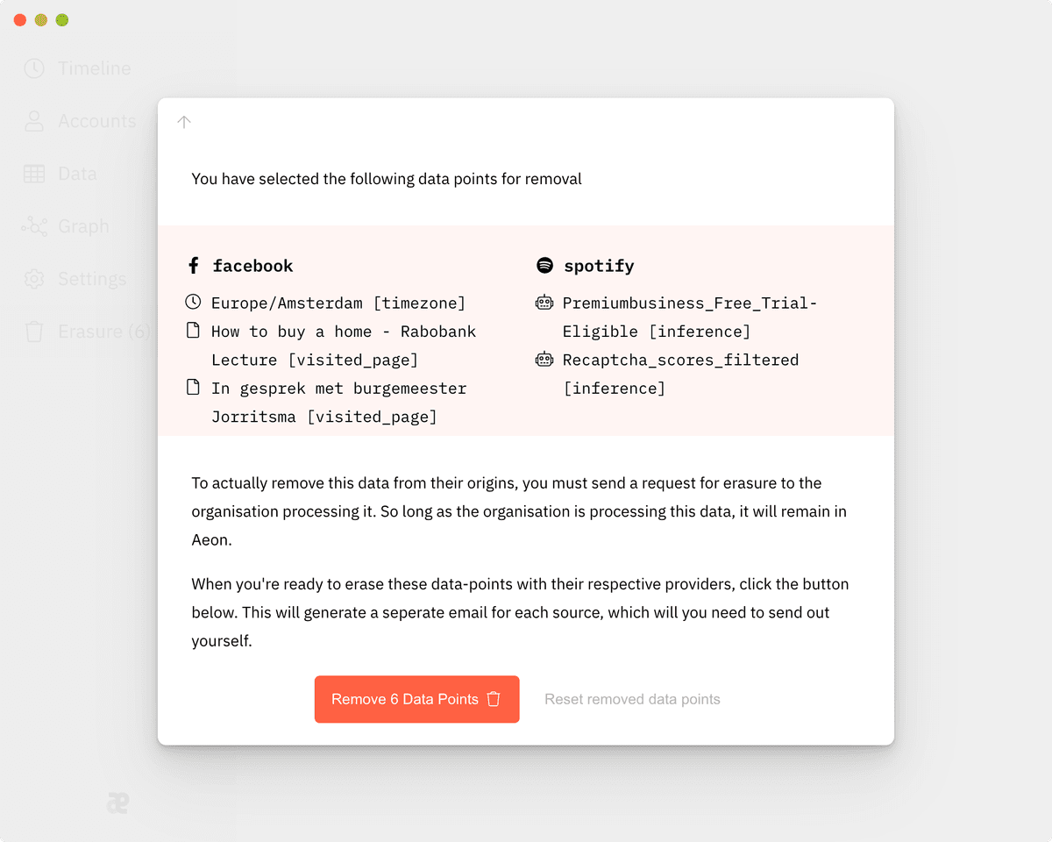This screenshot has width=1052, height=842.
Task: Click the robot icon beside Premiumbusiness_Free_Trial
Action: [544, 303]
